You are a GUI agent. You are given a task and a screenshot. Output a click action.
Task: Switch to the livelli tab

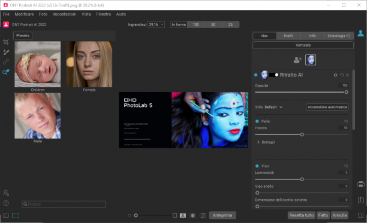click(288, 36)
